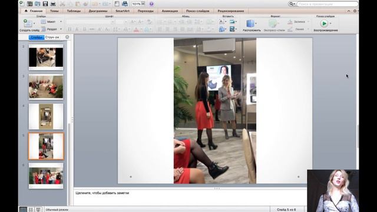Open the templates gallery icon
377x212 pixels.
point(30,4)
